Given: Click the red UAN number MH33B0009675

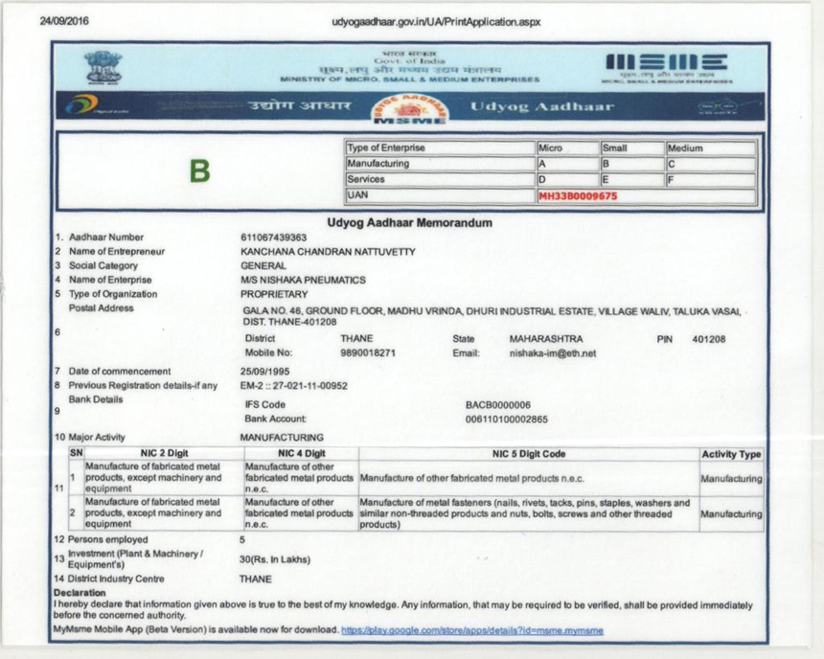Looking at the screenshot, I should (578, 196).
